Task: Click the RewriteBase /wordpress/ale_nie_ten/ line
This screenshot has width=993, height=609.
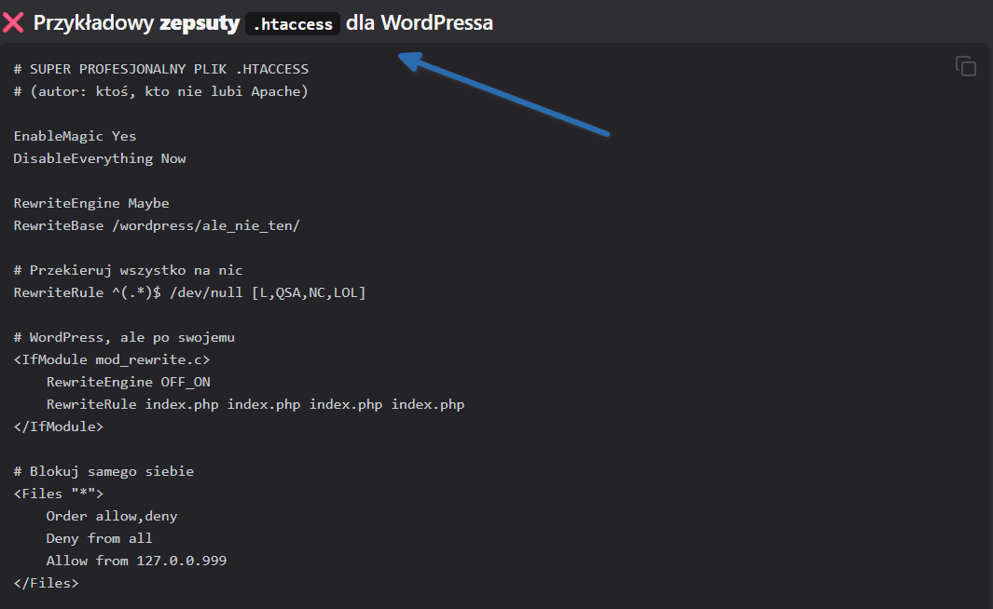Action: [157, 225]
